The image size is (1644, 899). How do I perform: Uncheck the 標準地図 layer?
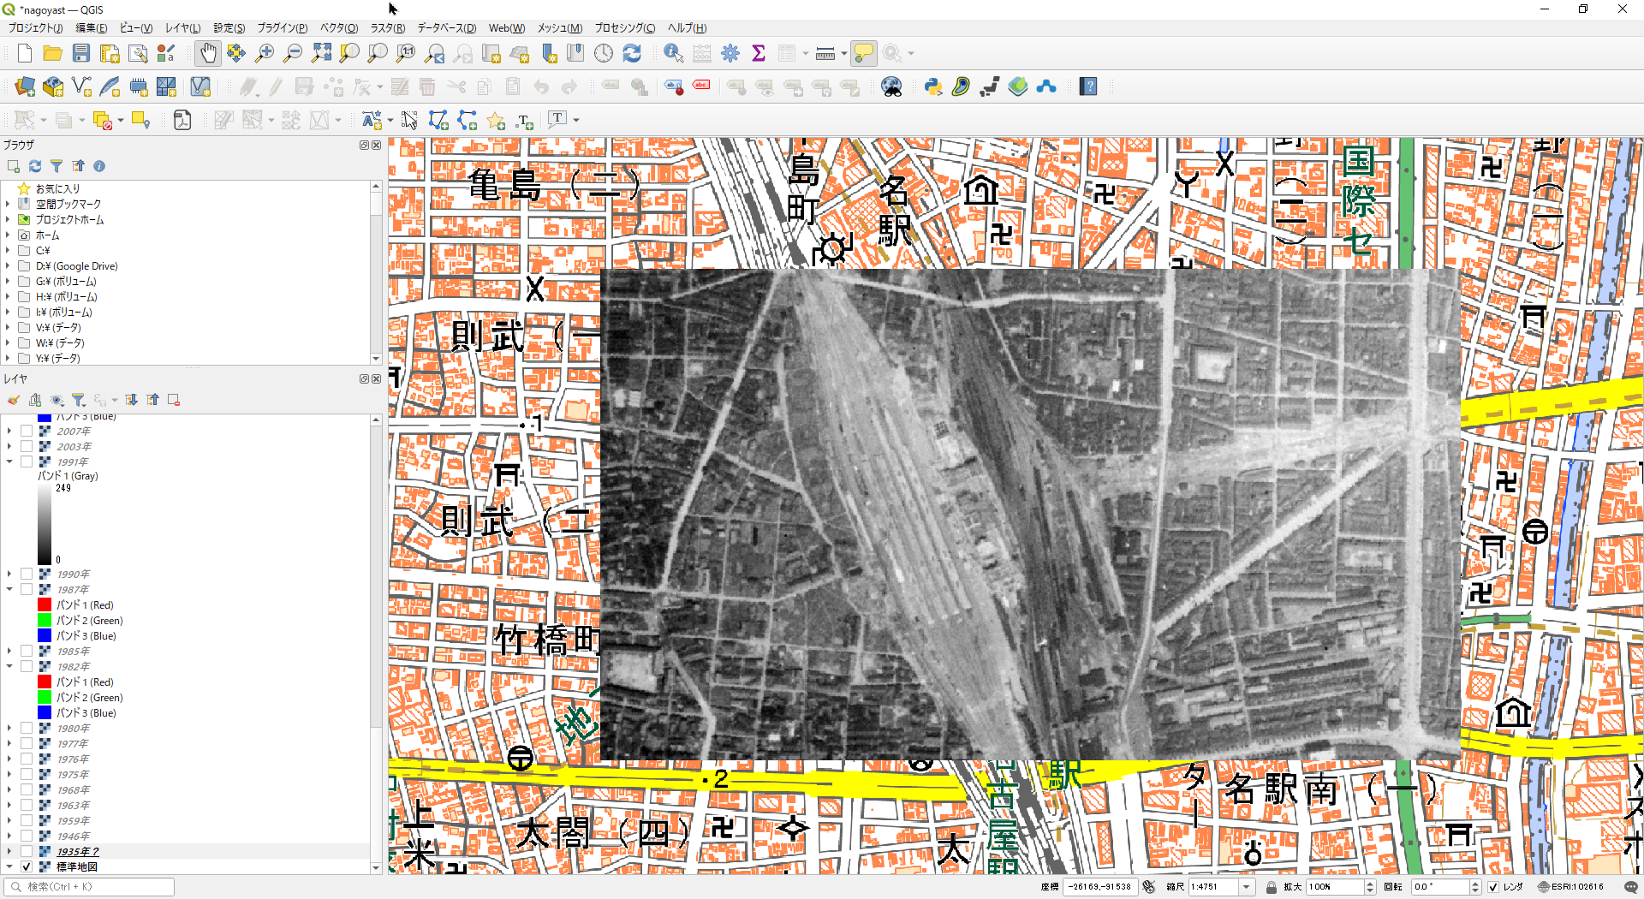pyautogui.click(x=26, y=866)
